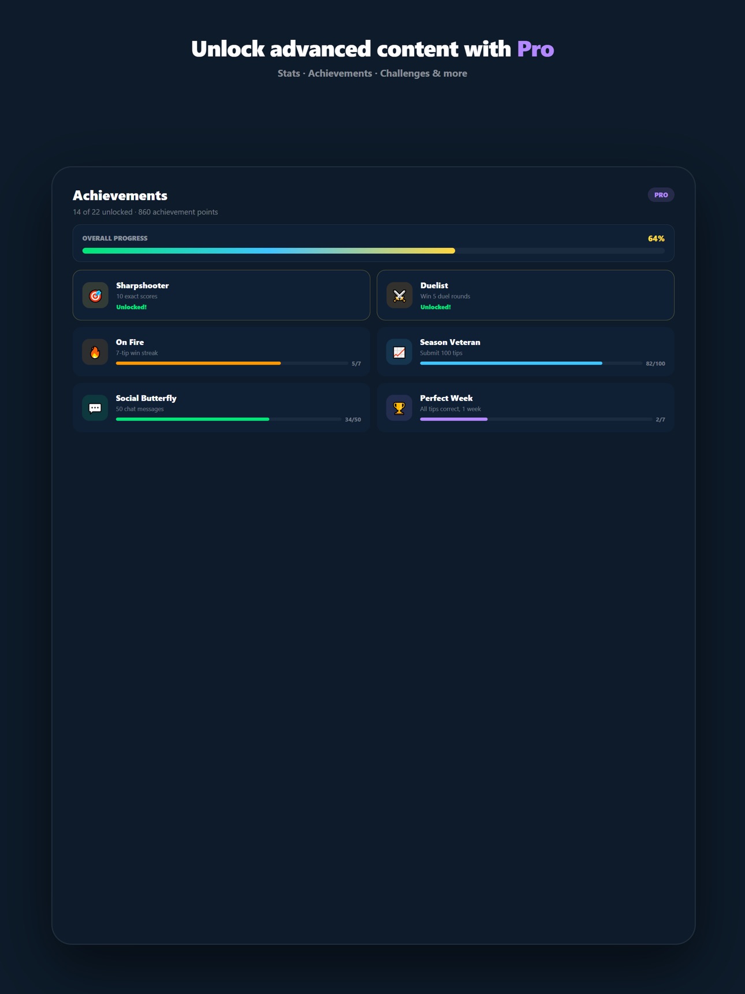Click the On Fire orange progress bar
The height and width of the screenshot is (994, 745).
click(232, 364)
